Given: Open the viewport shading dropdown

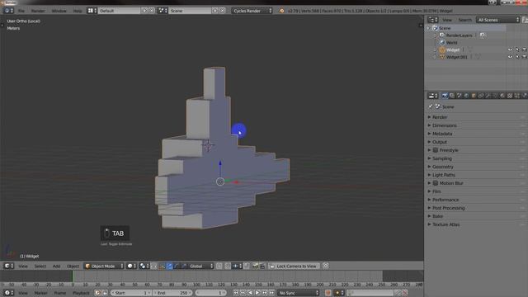Looking at the screenshot, I should [x=131, y=266].
